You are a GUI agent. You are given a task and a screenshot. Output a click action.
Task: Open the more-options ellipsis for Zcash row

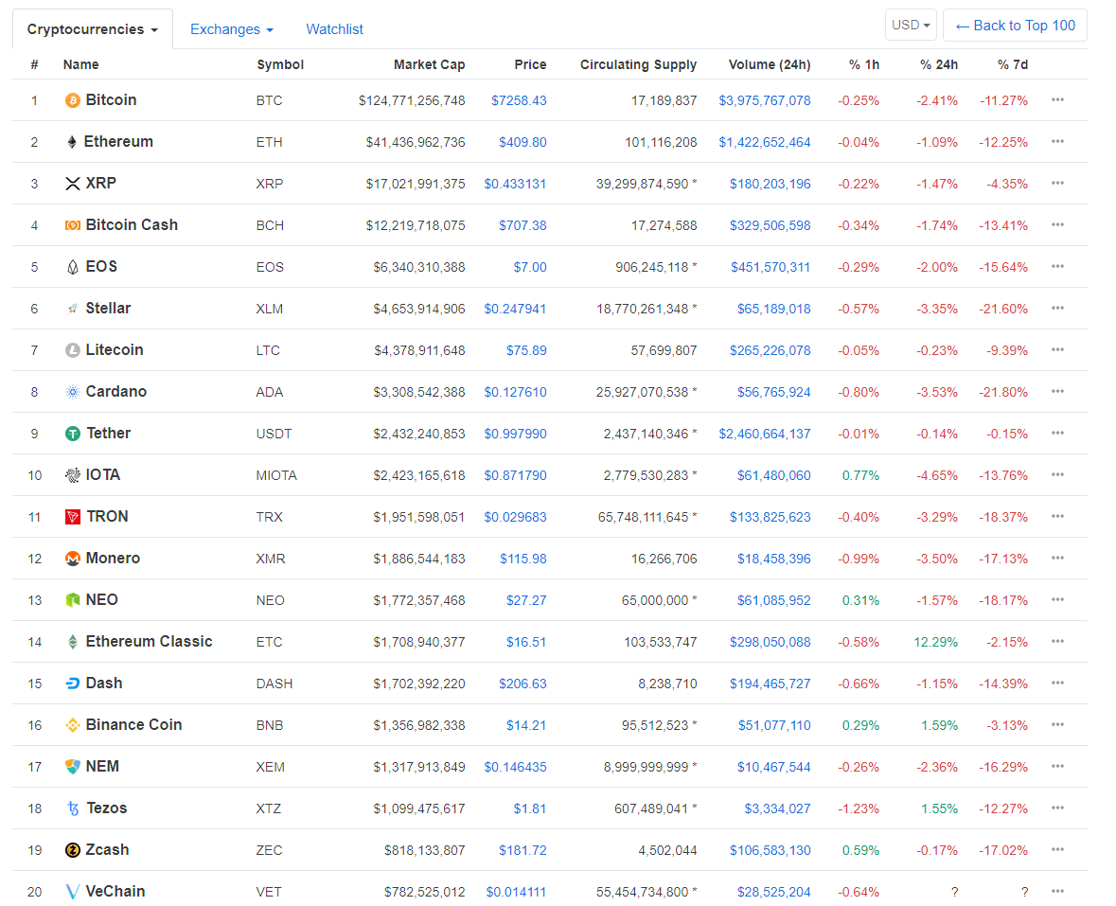tap(1057, 849)
